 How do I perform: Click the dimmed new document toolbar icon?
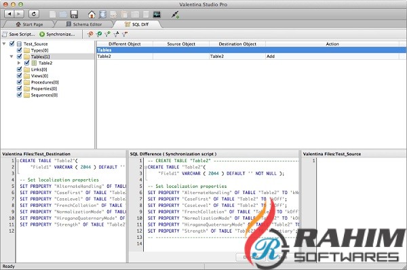(x=53, y=14)
